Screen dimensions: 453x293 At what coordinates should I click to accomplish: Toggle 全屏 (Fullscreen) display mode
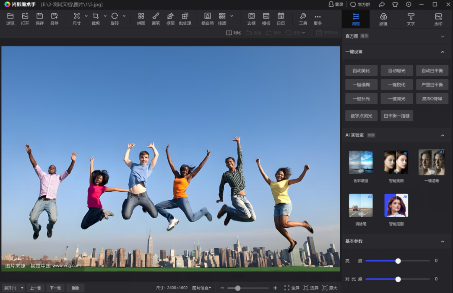click(292, 288)
